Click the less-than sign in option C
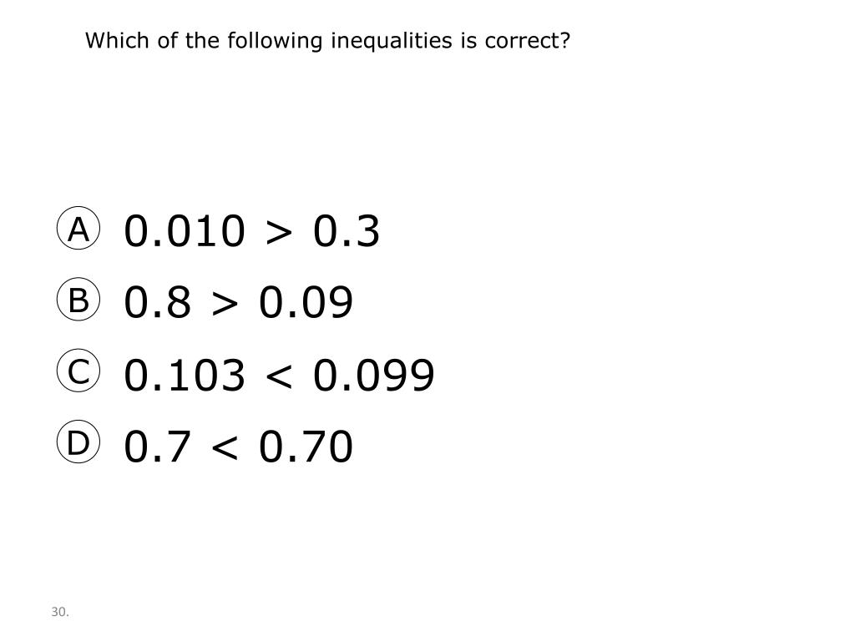 279,376
